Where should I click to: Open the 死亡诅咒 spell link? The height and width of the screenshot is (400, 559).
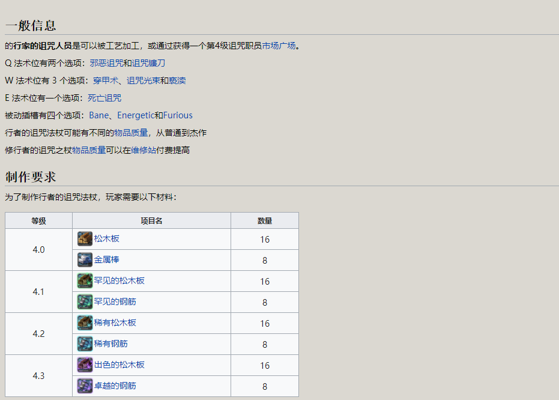click(x=104, y=98)
